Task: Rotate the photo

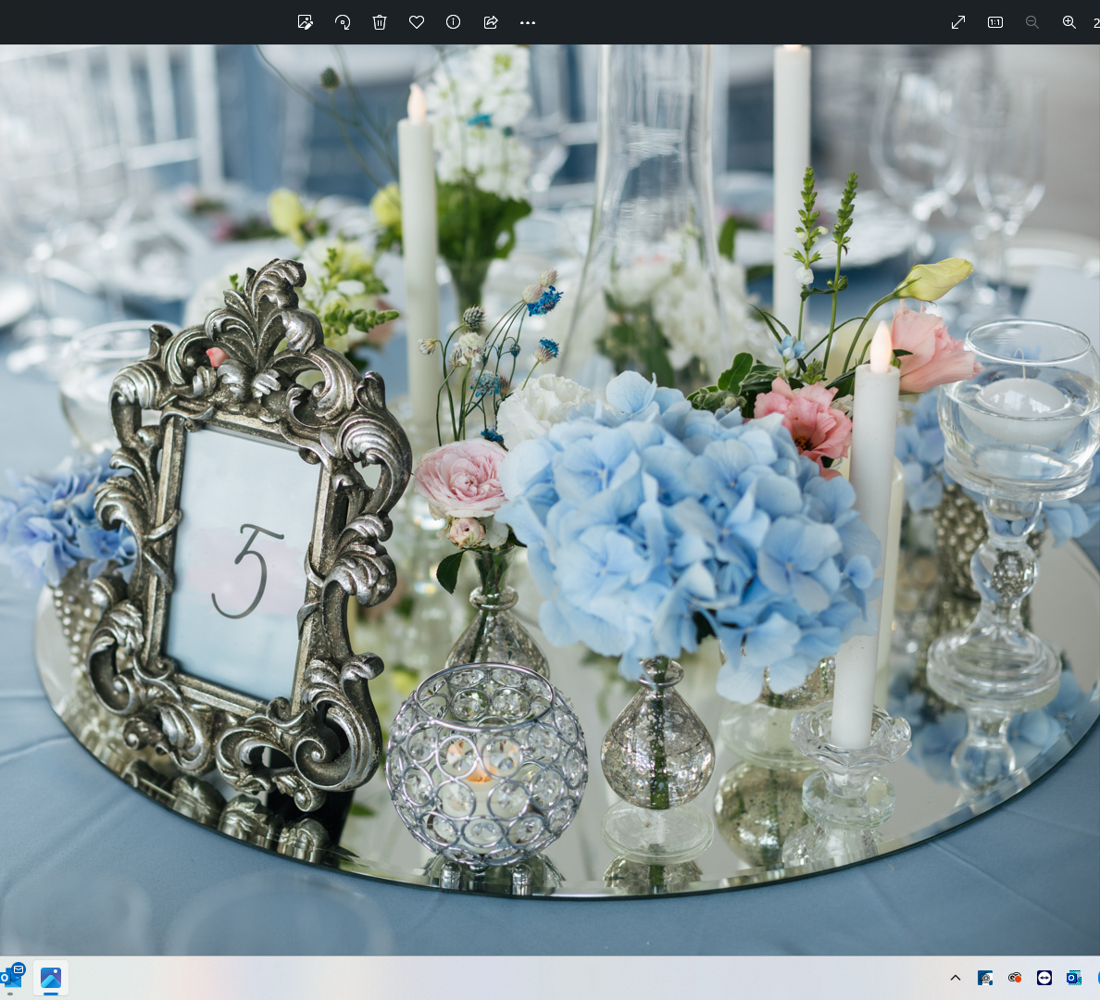Action: pos(343,22)
